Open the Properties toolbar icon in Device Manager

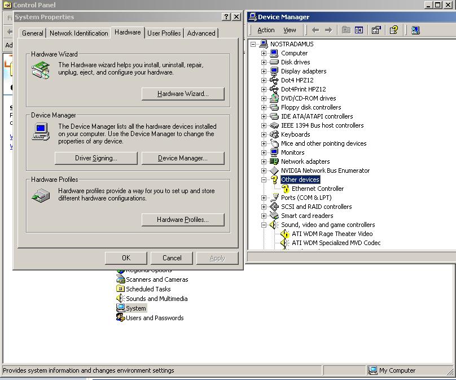coord(376,30)
